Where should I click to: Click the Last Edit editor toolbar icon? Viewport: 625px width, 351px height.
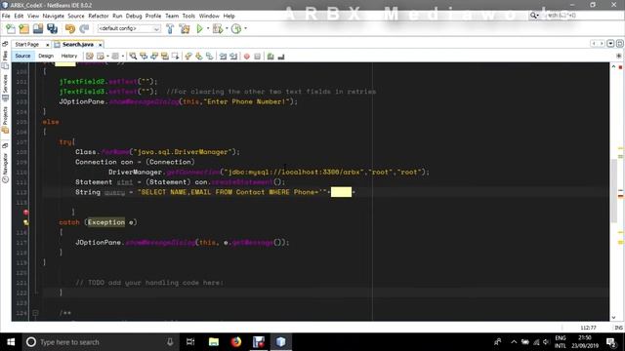(x=90, y=57)
